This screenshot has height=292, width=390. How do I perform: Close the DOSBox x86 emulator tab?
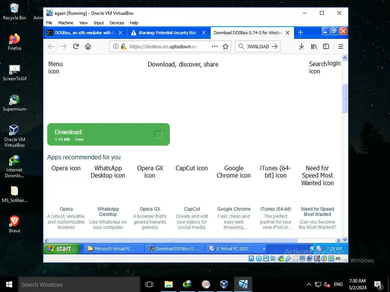click(x=120, y=33)
